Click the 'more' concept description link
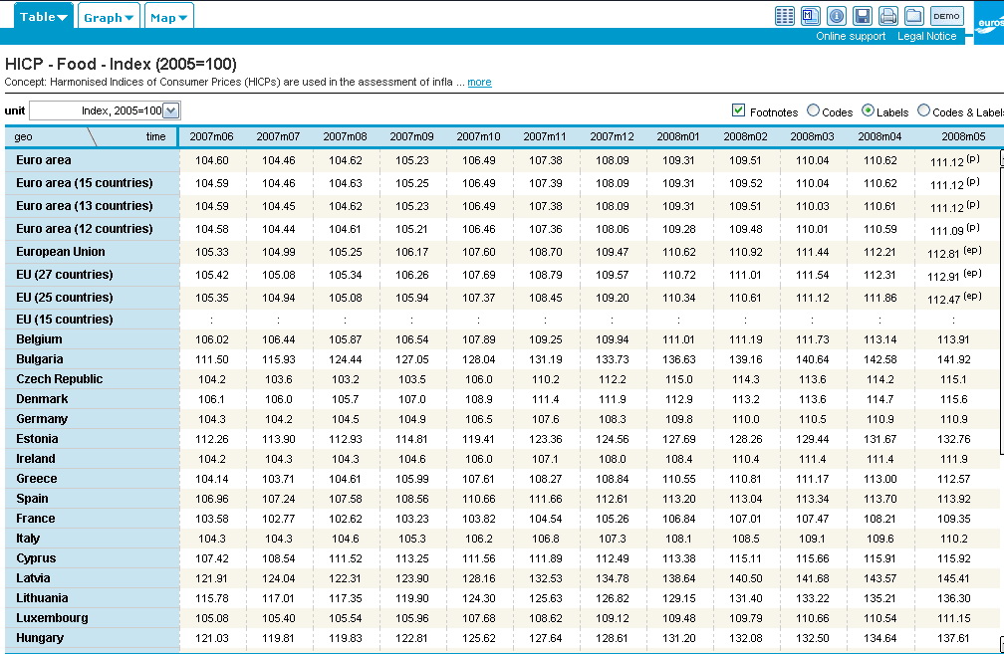Viewport: 1004px width, 654px height. pos(479,82)
